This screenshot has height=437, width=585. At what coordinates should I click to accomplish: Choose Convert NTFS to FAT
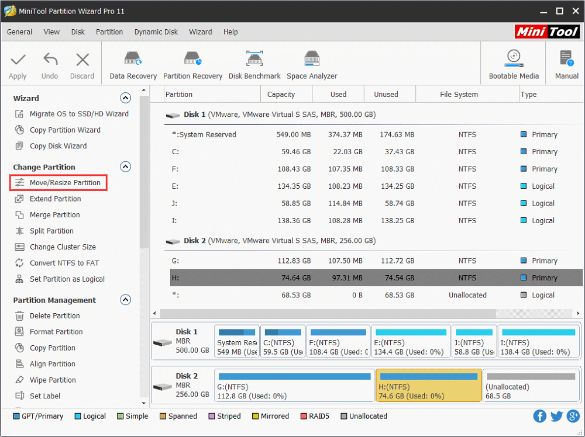pos(57,263)
